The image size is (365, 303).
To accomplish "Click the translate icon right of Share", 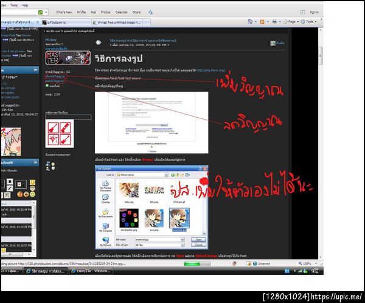I will coord(151,12).
